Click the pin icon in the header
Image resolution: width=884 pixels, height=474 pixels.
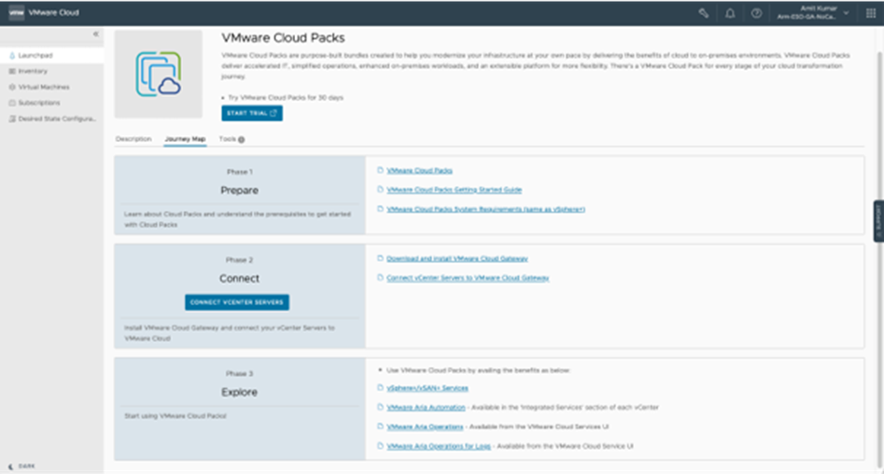tap(704, 13)
